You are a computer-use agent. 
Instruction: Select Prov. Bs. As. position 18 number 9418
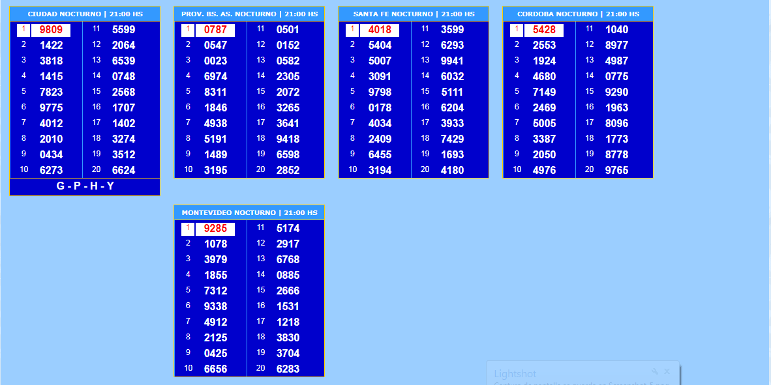[288, 139]
